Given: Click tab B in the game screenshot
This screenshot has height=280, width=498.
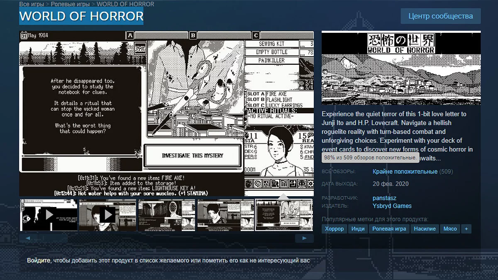Looking at the screenshot, I should click(x=193, y=35).
